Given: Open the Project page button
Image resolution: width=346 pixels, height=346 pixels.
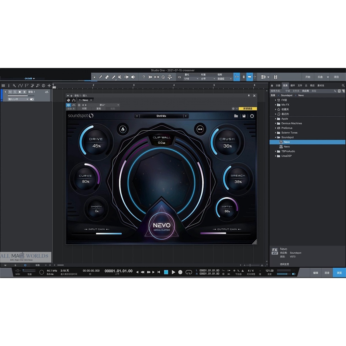Looking at the screenshot, I should point(336,77).
